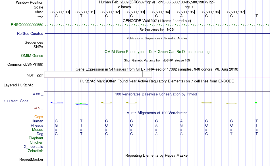Click the gray T base in Dog row

point(231,134)
